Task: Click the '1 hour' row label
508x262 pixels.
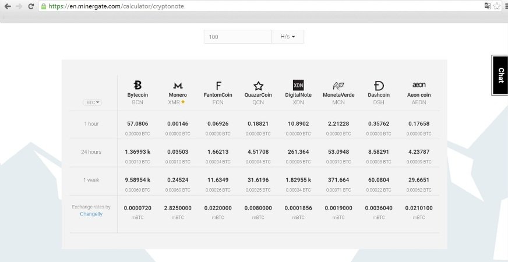Action: 91,123
